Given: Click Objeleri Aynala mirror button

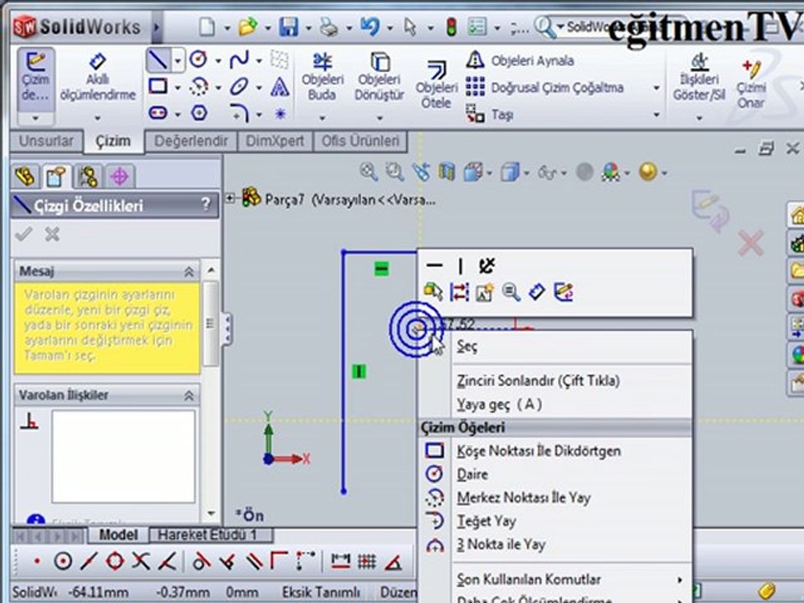Looking at the screenshot, I should pos(520,60).
